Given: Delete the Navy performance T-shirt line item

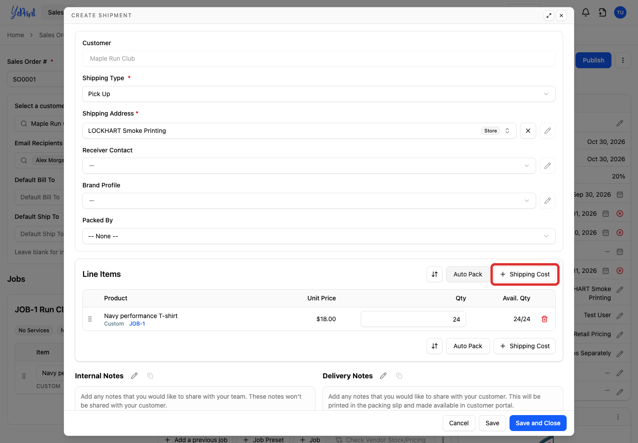Looking at the screenshot, I should pos(545,319).
